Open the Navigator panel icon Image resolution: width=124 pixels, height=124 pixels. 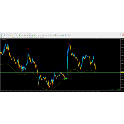point(12,35)
